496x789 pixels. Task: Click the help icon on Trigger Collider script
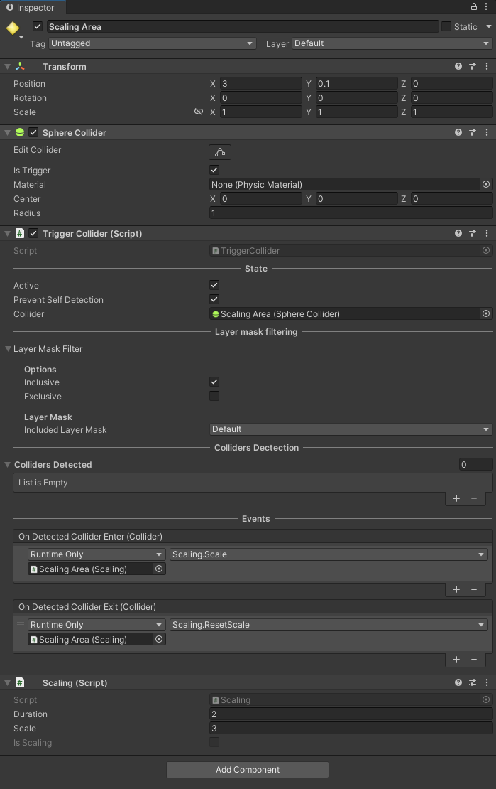pyautogui.click(x=458, y=233)
